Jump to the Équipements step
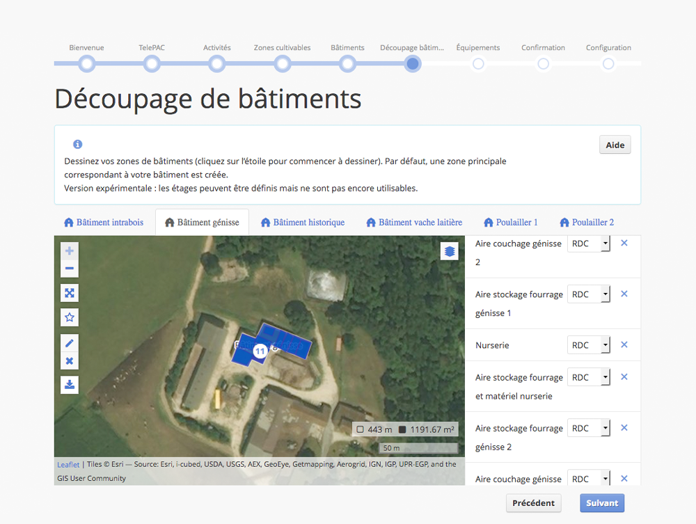 tap(478, 64)
